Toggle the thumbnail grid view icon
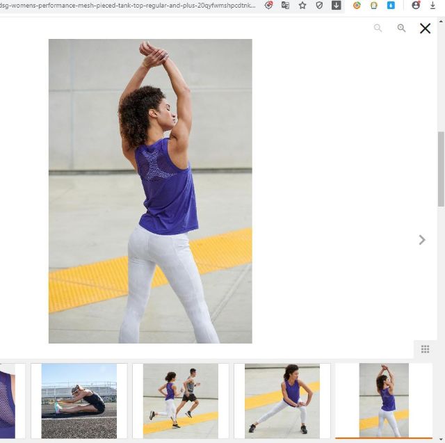Screen dimensions: 445x443 click(425, 349)
